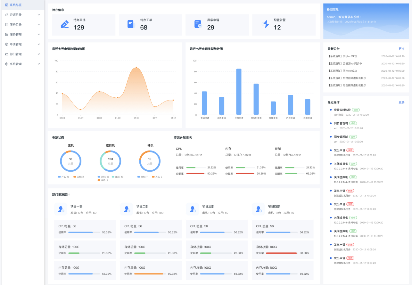Expand 服务管理 using its chevron arrow
Image resolution: width=412 pixels, height=285 pixels.
tap(39, 35)
